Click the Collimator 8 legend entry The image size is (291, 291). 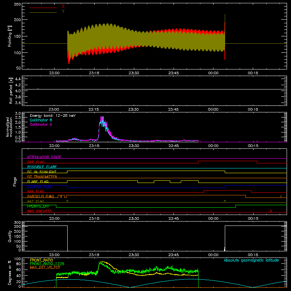pyautogui.click(x=41, y=120)
